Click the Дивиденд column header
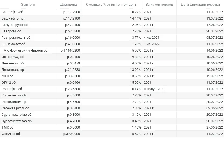This screenshot has height=143, width=224. click(x=69, y=5)
